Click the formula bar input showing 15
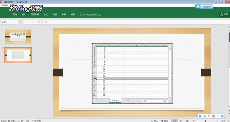This screenshot has width=230, height=122. point(135,22)
